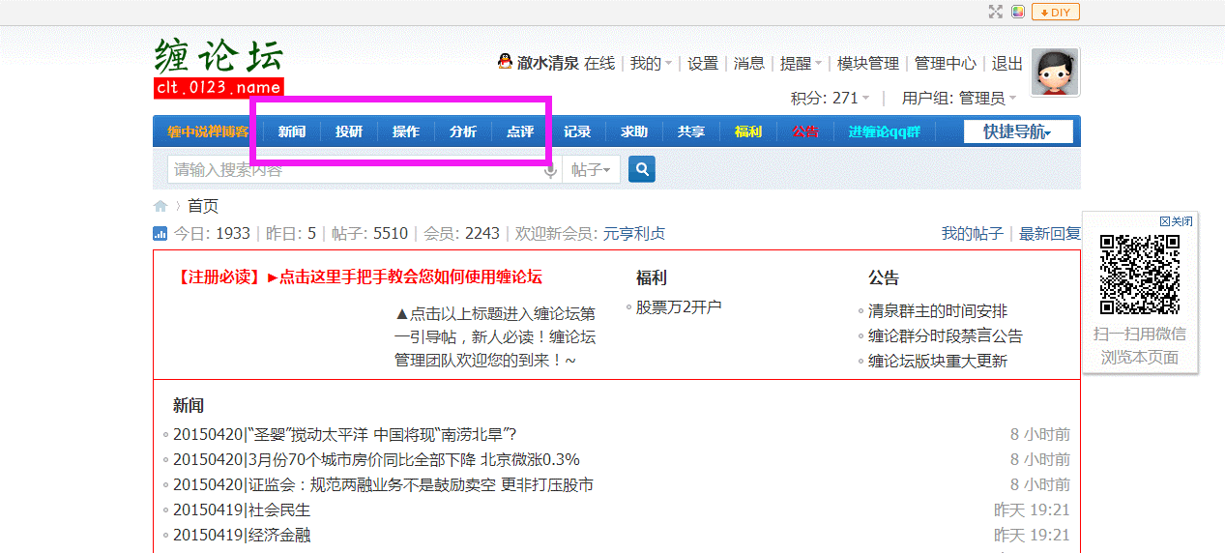
Task: Expand the 我的 user menu
Action: tap(651, 64)
